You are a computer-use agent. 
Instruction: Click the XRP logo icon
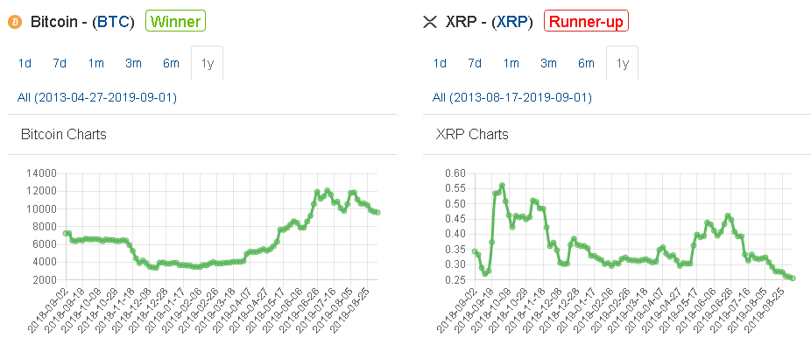pos(430,23)
